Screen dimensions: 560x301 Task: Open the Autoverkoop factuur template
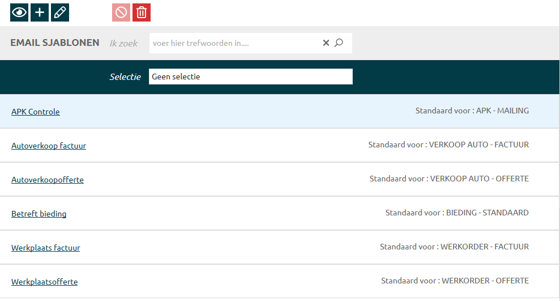tap(49, 146)
